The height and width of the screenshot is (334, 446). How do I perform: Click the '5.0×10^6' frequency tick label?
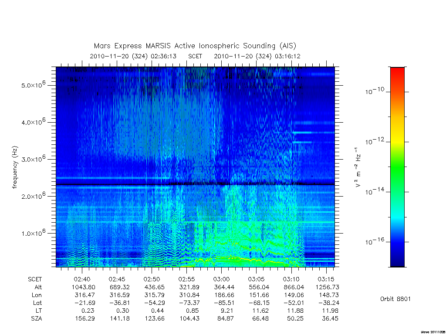[x=34, y=85]
